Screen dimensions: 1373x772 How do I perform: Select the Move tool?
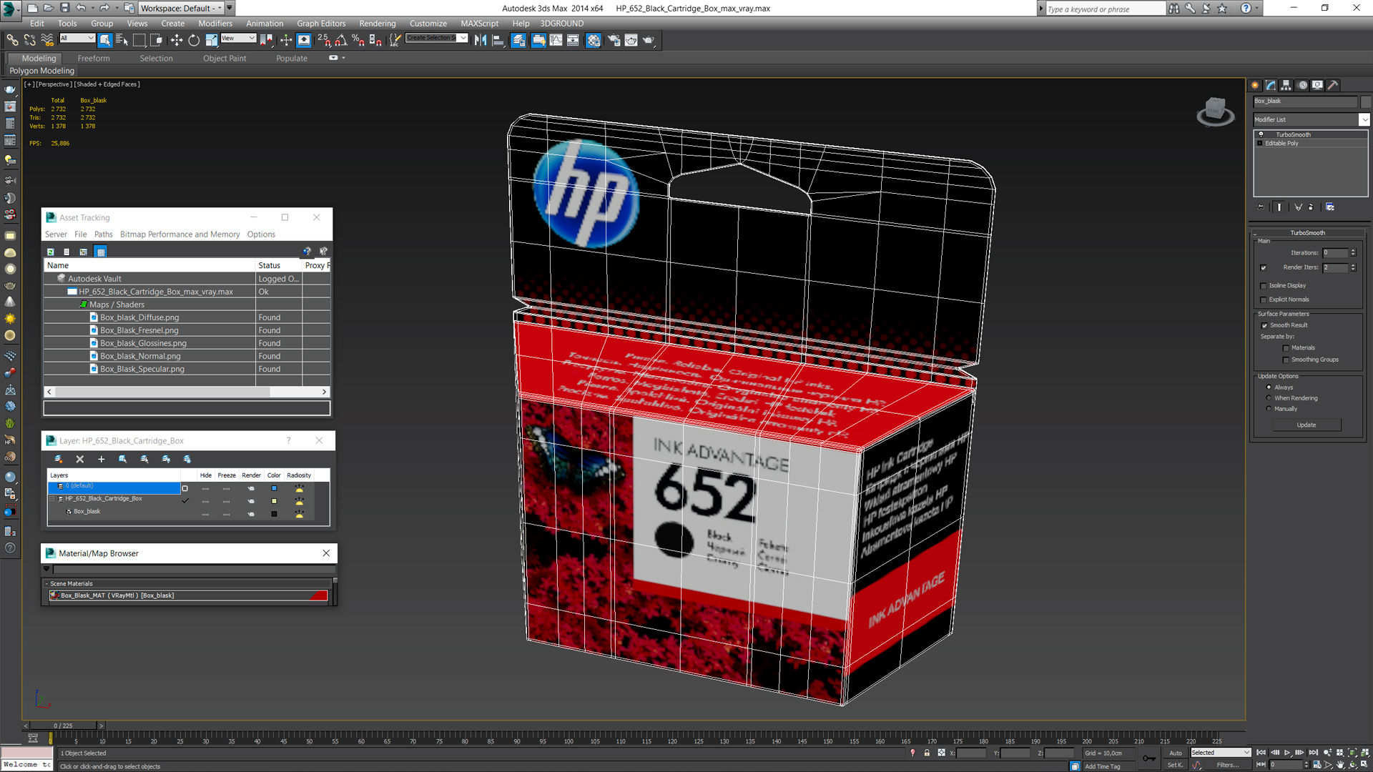tap(176, 40)
